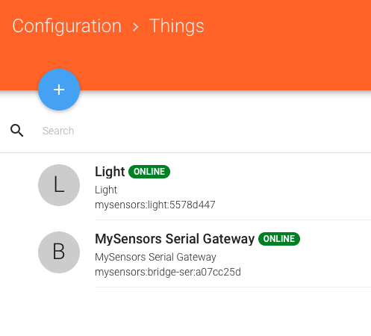Image resolution: width=371 pixels, height=336 pixels.
Task: Click the MySensors Serial Gateway subtitle text
Action: (155, 257)
